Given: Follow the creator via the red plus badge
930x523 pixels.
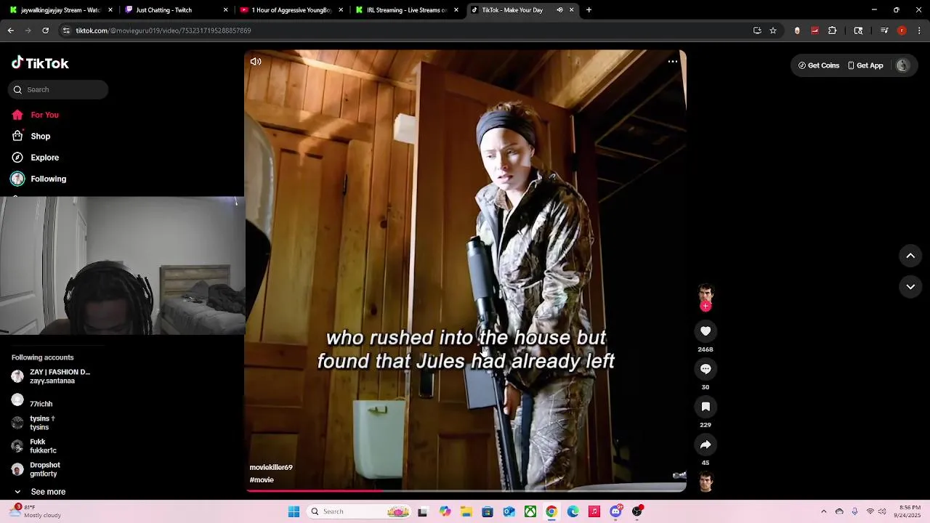Looking at the screenshot, I should click(x=705, y=307).
